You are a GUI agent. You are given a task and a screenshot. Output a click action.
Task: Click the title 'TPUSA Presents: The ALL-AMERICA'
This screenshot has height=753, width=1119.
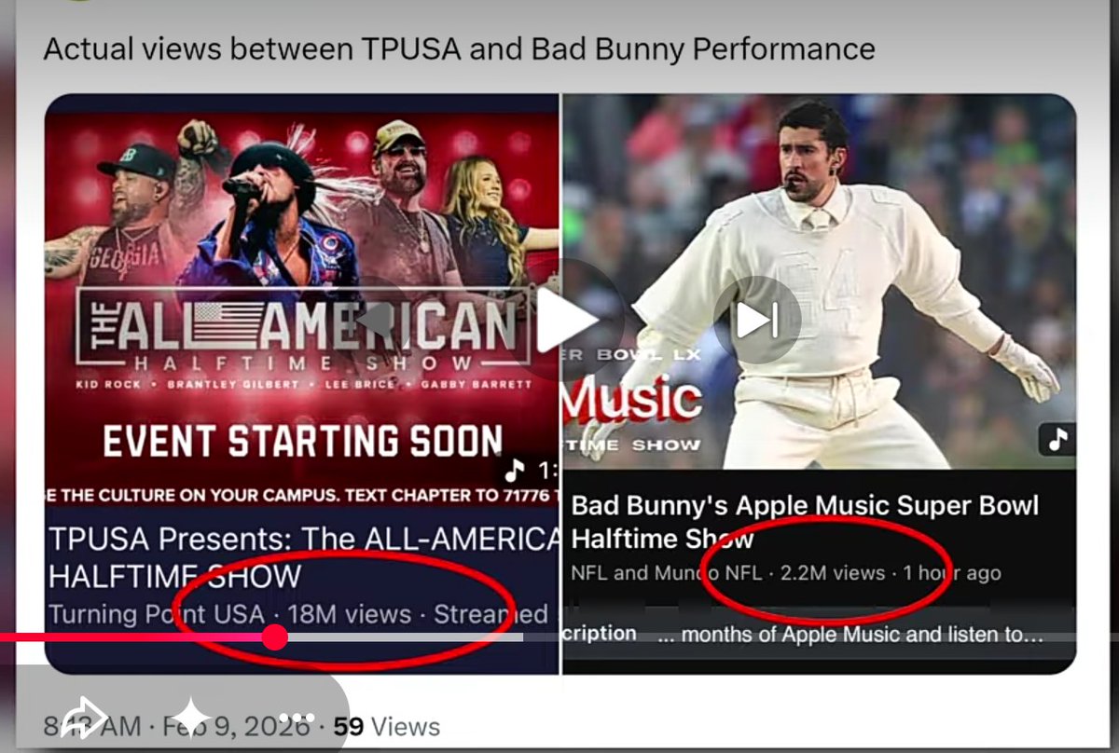tap(304, 539)
